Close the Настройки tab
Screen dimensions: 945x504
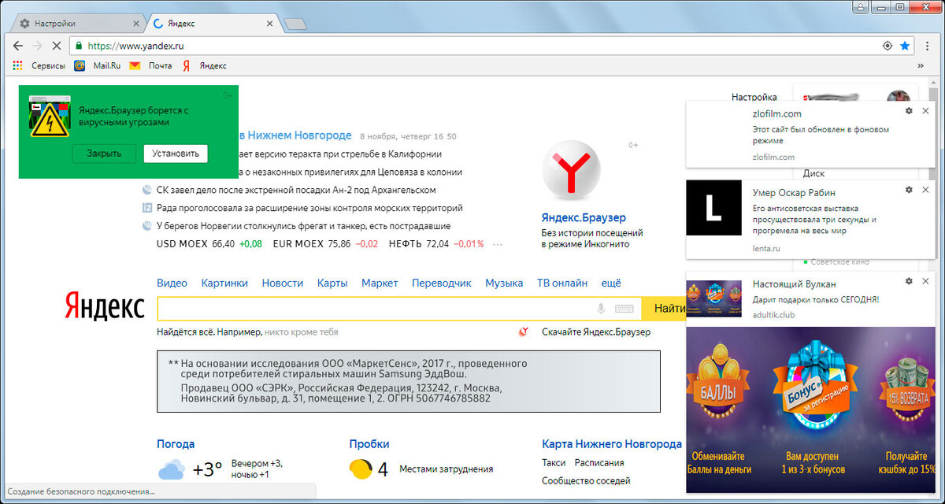[135, 24]
